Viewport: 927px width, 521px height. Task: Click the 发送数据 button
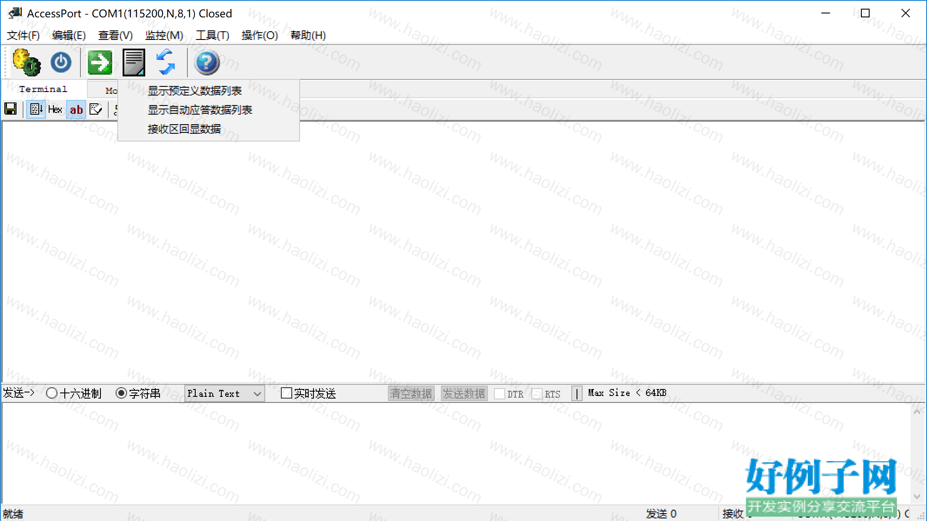464,393
